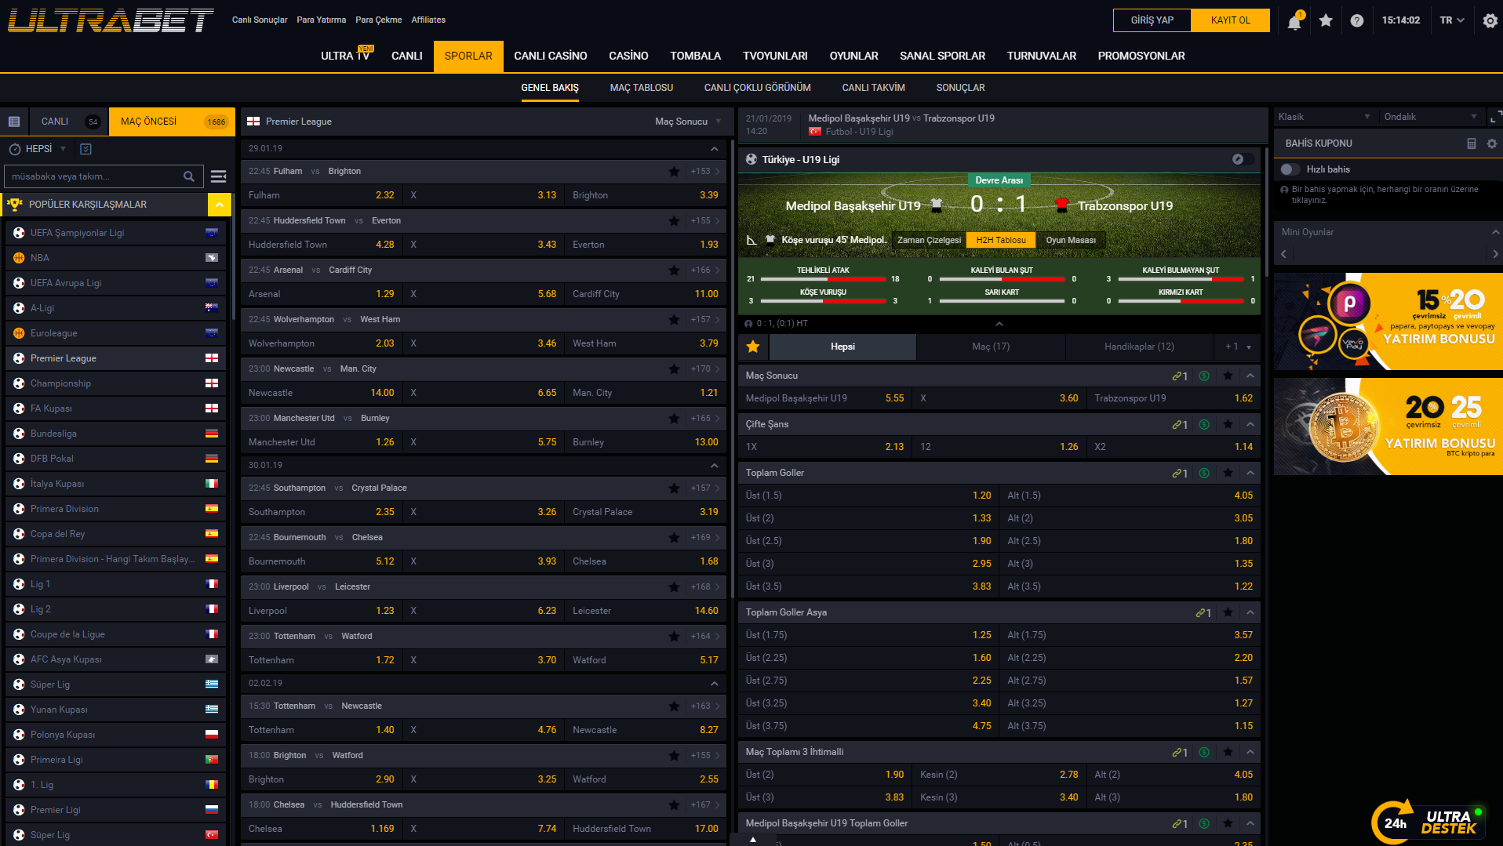Collapse the 29.01.19 match group
The height and width of the screenshot is (846, 1503).
click(x=714, y=149)
